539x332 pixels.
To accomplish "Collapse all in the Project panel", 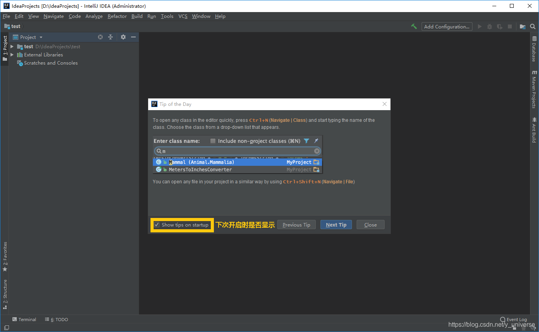I will click(110, 37).
